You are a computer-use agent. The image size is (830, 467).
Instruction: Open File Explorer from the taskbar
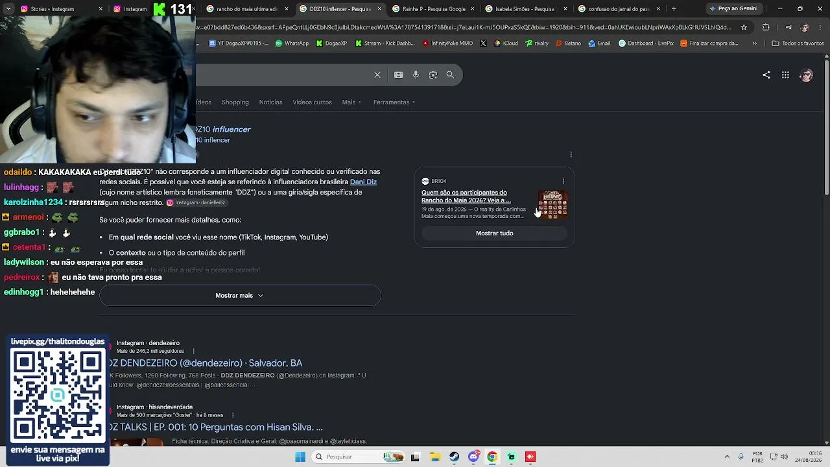click(434, 457)
